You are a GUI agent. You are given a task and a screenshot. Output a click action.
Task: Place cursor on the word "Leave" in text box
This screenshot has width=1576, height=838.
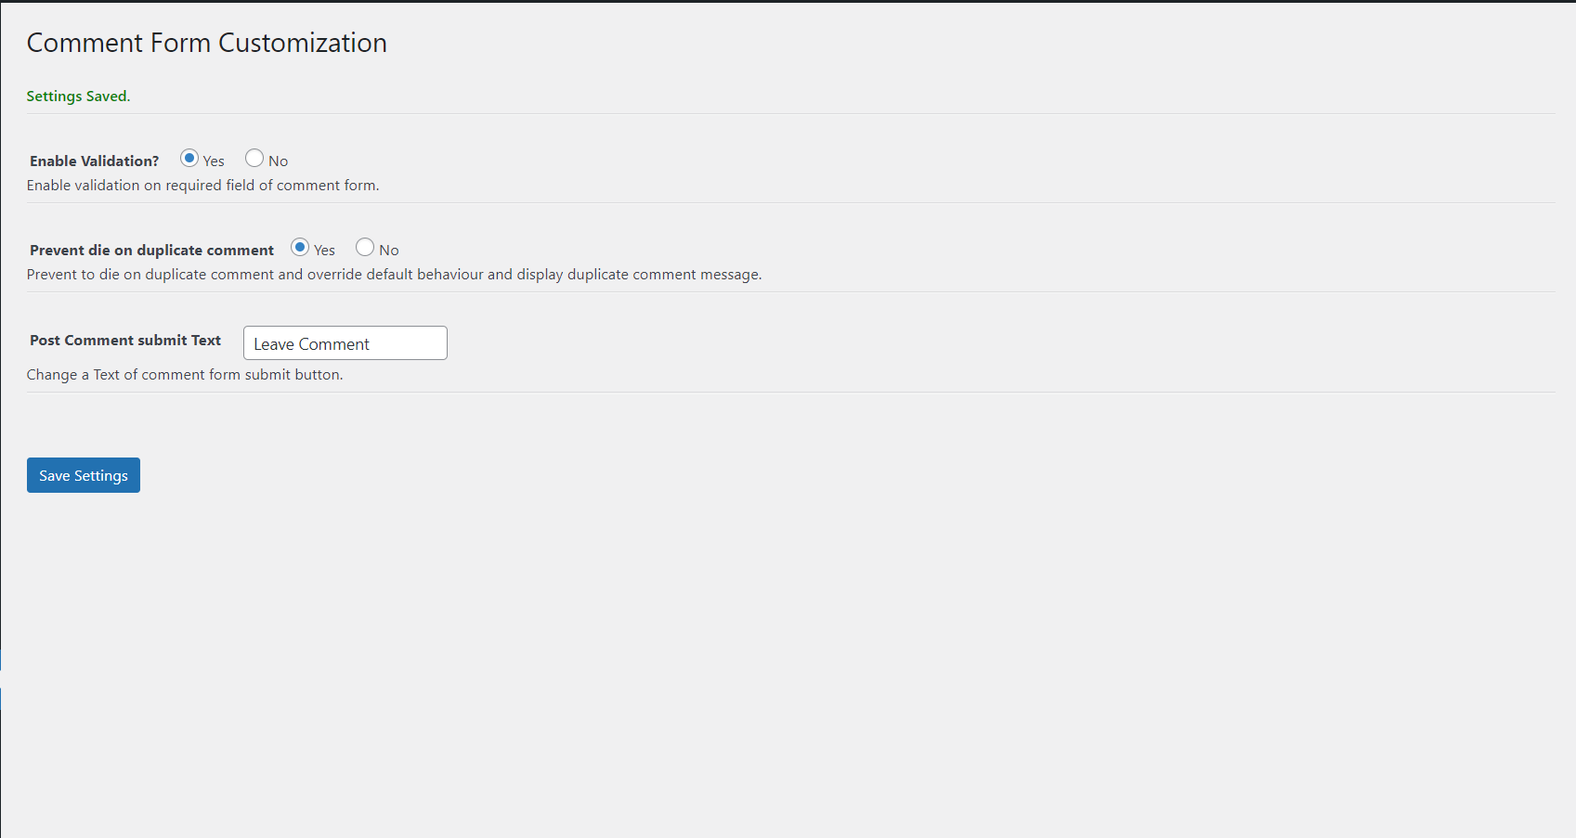pyautogui.click(x=274, y=344)
